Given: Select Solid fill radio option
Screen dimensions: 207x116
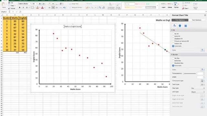Looking at the screenshot, I should (173, 36).
